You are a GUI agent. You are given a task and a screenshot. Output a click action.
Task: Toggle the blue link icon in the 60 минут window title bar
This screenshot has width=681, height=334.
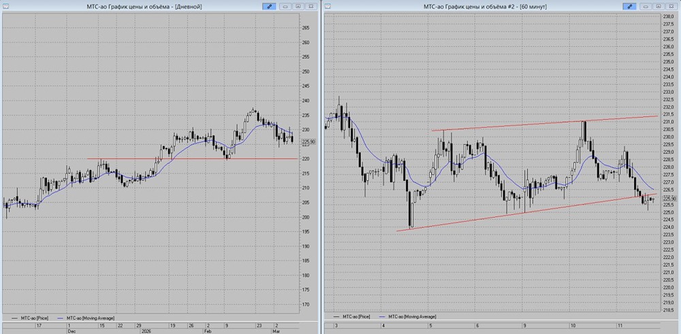click(629, 7)
